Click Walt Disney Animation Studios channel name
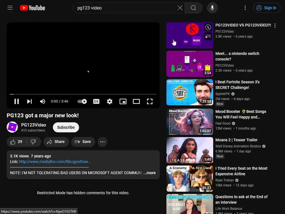This screenshot has height=214, width=285. [x=238, y=146]
